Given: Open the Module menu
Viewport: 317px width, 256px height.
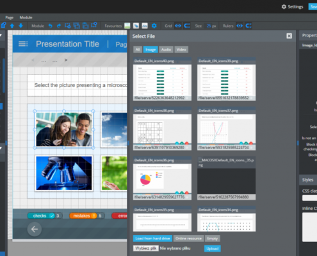Looking at the screenshot, I should 26,17.
